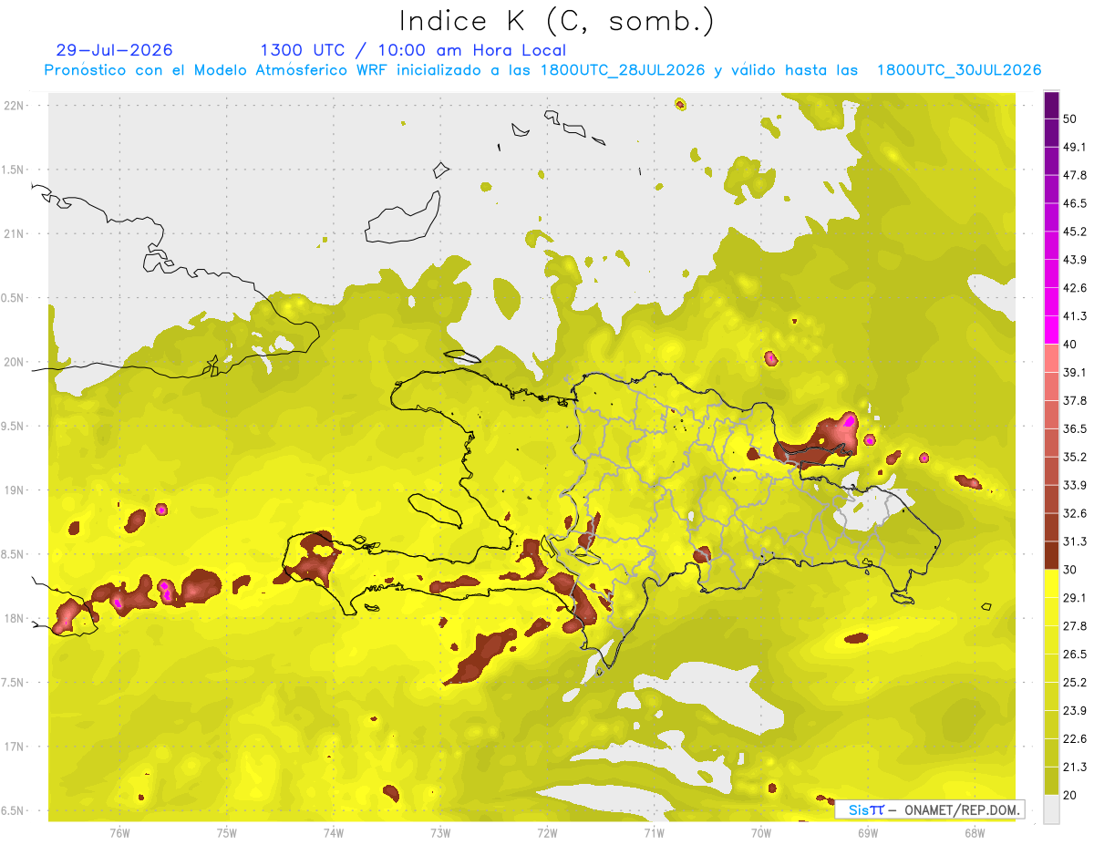Click the 72W longitude axis label
This screenshot has height=845, width=1094.
click(547, 832)
